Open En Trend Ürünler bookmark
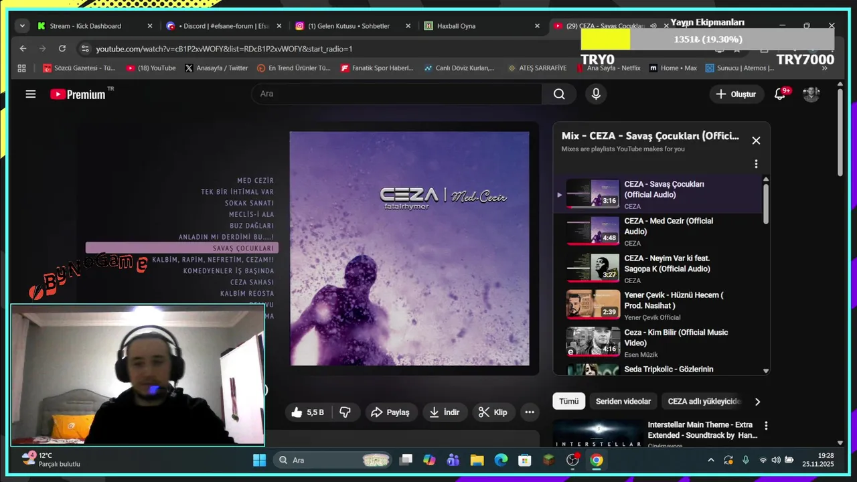The image size is (857, 482). [x=294, y=68]
